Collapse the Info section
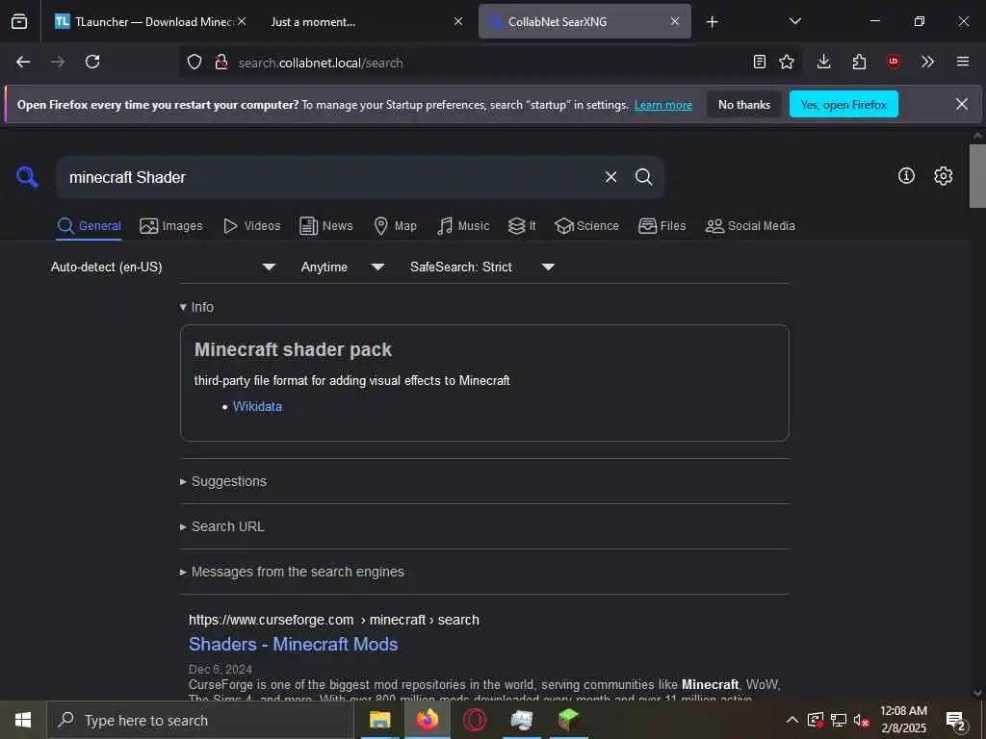 click(196, 307)
